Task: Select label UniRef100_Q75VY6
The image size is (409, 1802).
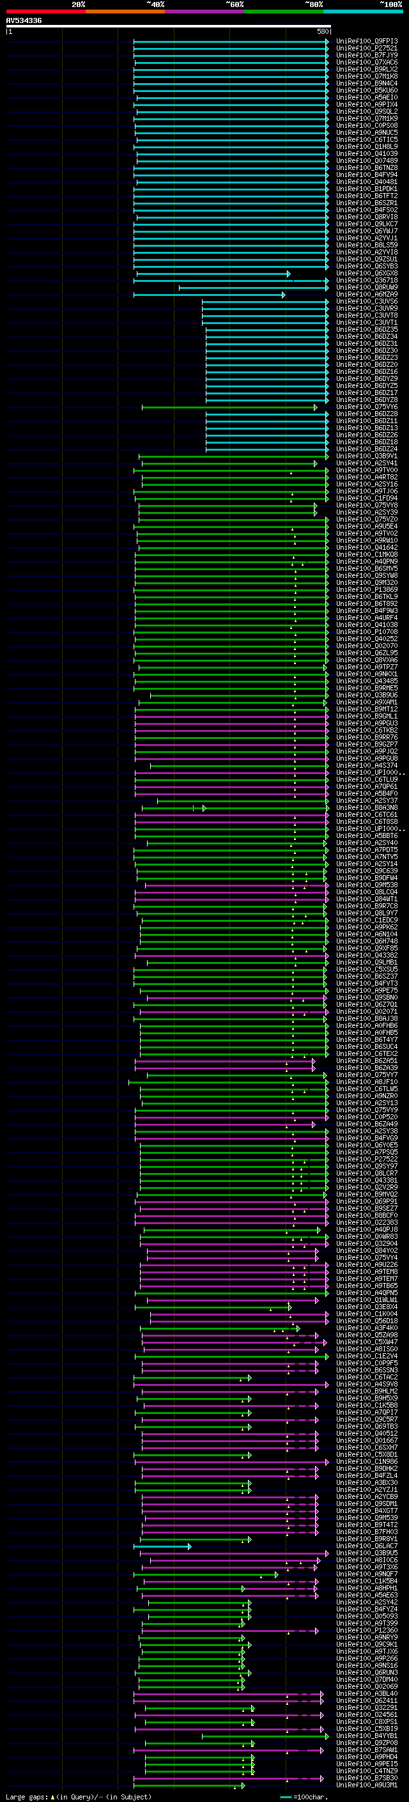Action: [367, 407]
